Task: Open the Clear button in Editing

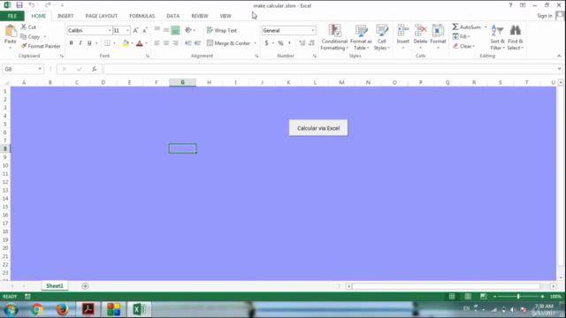Action: (463, 46)
